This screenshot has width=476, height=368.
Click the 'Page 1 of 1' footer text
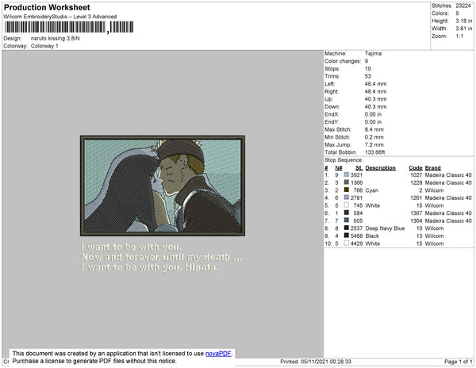(458, 362)
